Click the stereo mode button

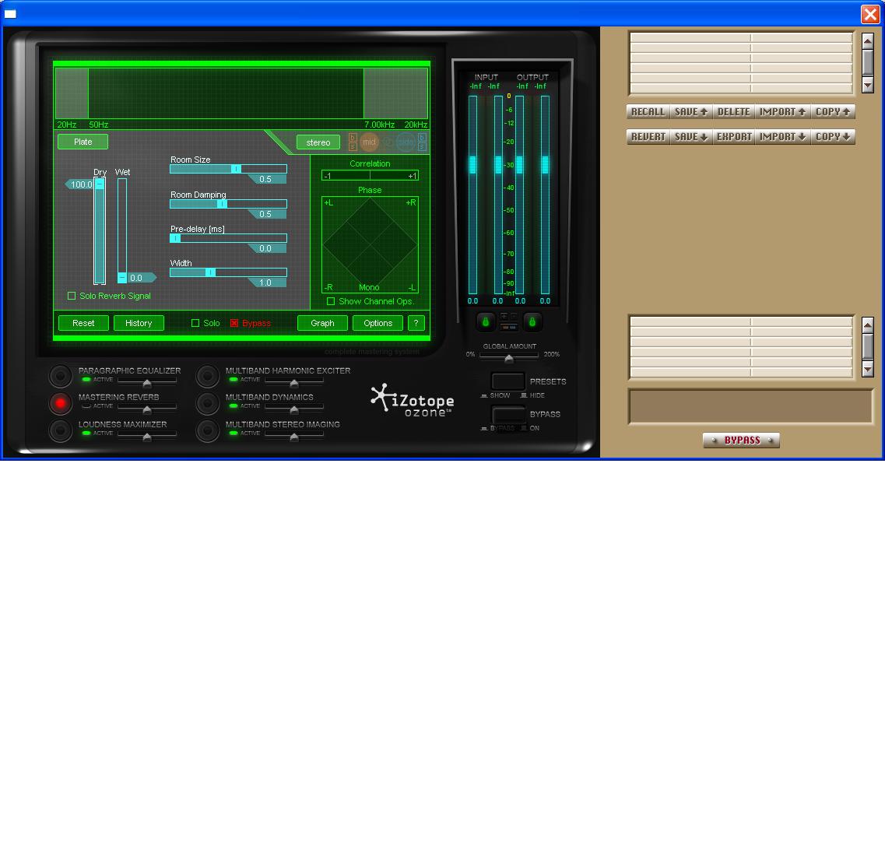coord(318,142)
